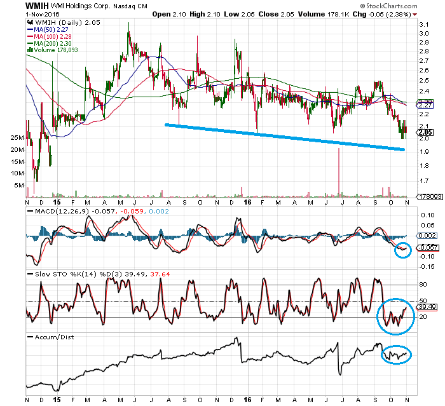Viewport: 445px width, 406px height.
Task: Click the 0.002 tag on MACD axis
Action: (x=427, y=236)
